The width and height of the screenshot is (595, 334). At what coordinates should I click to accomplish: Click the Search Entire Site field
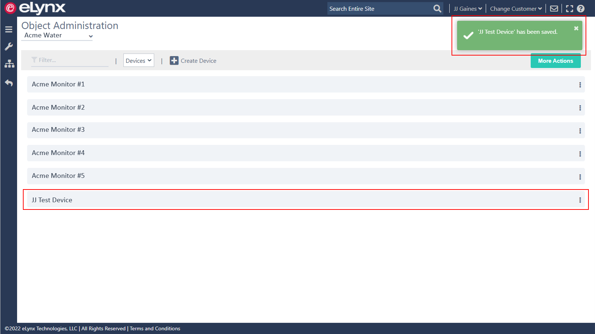click(380, 9)
